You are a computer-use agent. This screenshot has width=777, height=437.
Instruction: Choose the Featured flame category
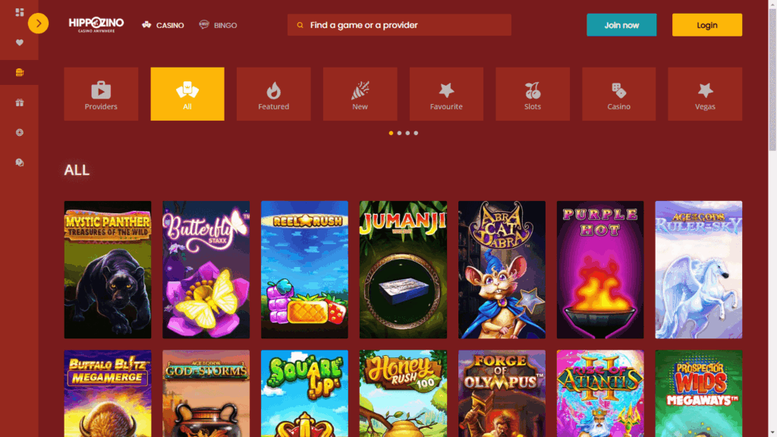point(273,94)
